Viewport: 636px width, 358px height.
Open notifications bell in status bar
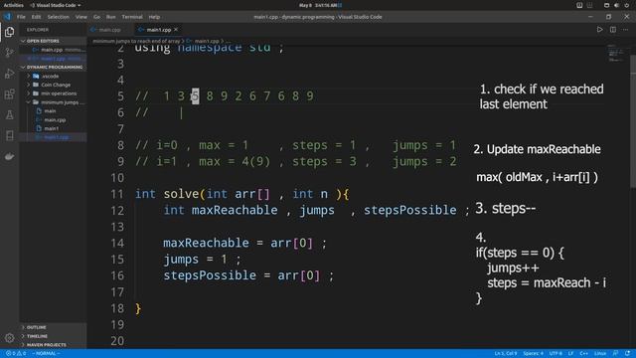click(627, 354)
